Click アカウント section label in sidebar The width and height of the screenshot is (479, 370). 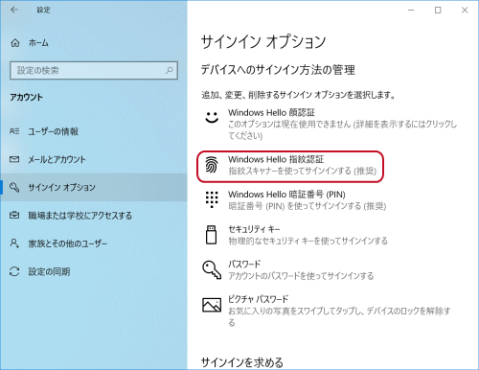(x=26, y=97)
